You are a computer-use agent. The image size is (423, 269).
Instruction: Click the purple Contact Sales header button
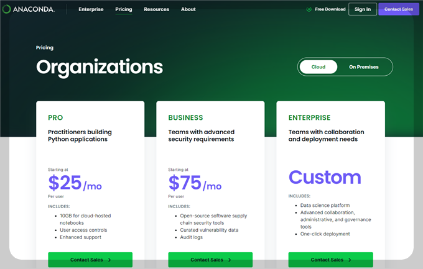tap(399, 9)
